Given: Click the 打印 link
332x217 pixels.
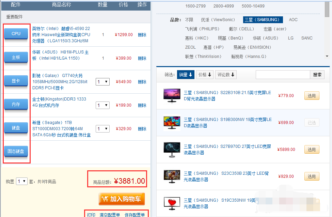Looking at the screenshot, I should 91,215.
